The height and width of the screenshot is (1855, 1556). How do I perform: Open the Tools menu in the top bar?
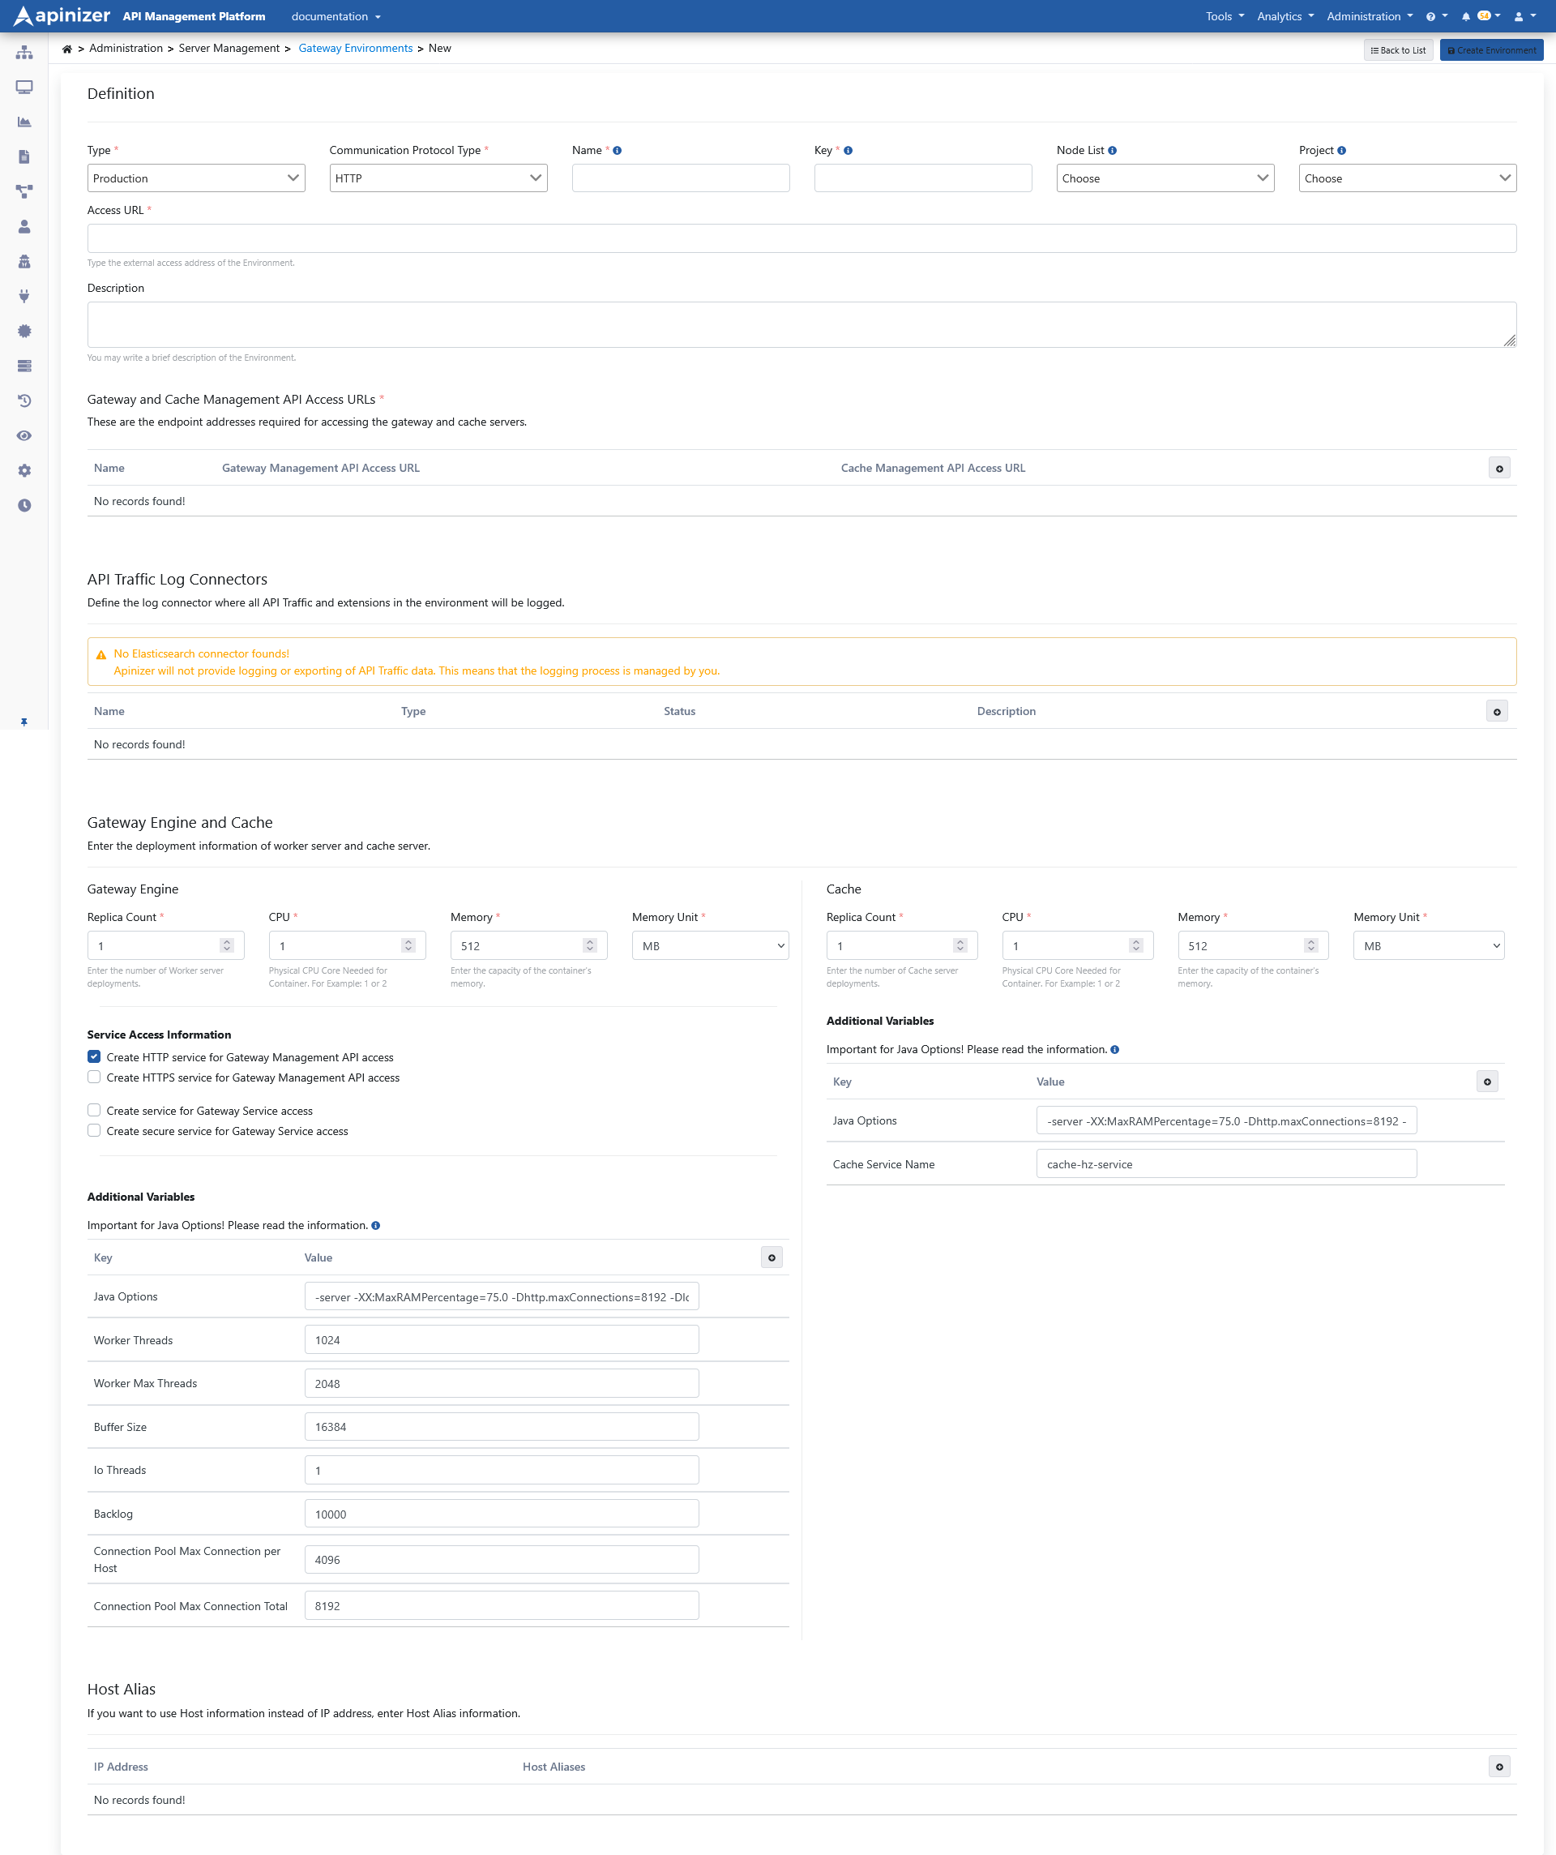[x=1224, y=17]
